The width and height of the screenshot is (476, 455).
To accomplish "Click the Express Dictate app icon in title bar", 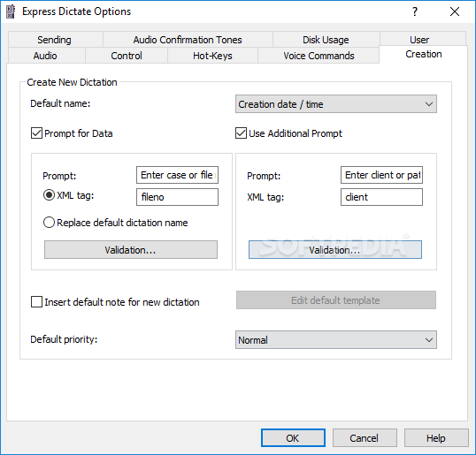I will [x=11, y=11].
